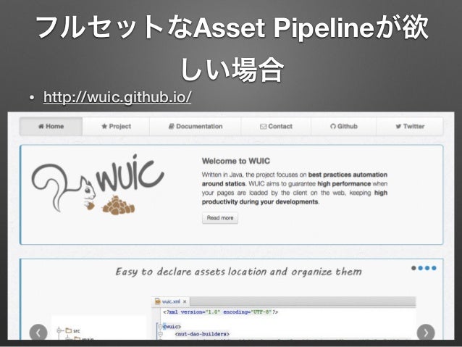The width and height of the screenshot is (462, 347).
Task: Click the Read more button
Action: pyautogui.click(x=220, y=218)
